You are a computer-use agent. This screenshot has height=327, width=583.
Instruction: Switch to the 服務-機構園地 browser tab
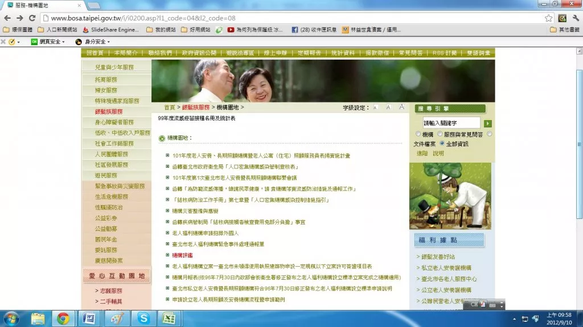pyautogui.click(x=43, y=5)
